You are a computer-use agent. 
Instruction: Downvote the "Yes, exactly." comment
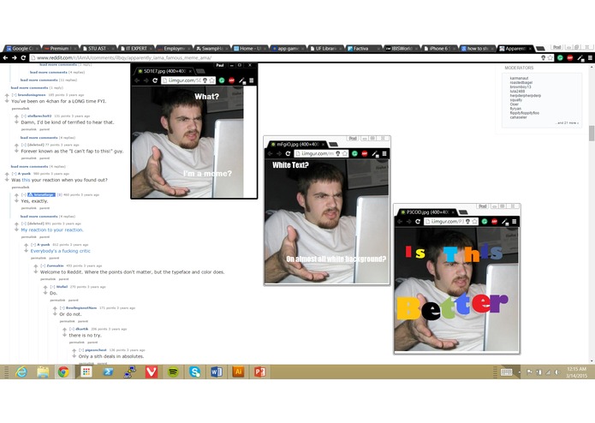[x=16, y=201]
